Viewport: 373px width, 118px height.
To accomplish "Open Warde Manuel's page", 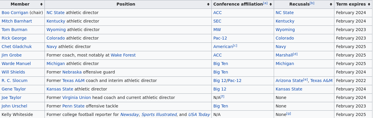I will click(x=16, y=64).
